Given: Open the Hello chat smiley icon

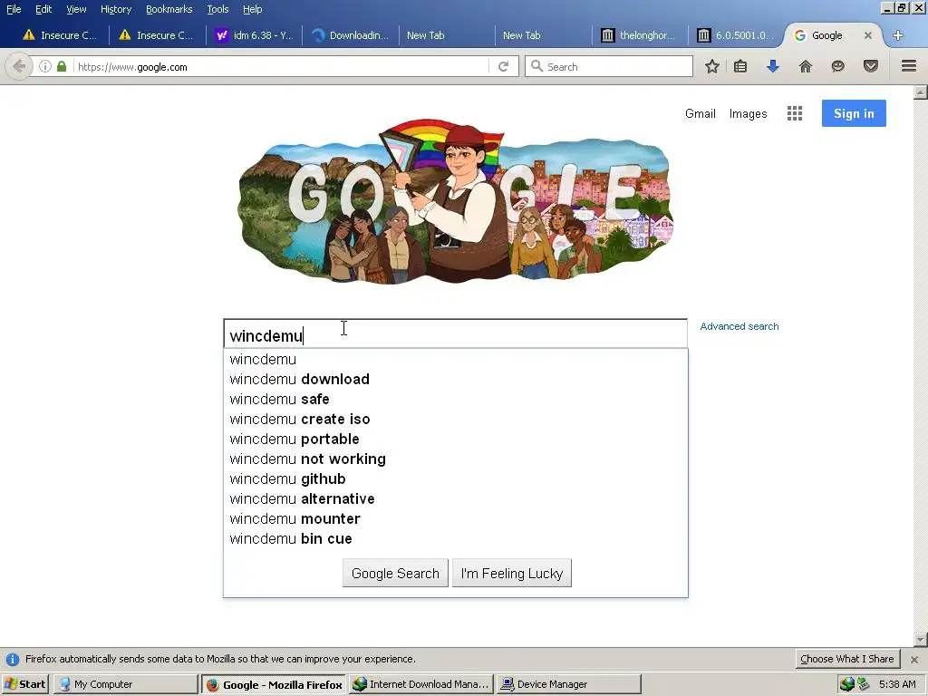Looking at the screenshot, I should pyautogui.click(x=837, y=66).
